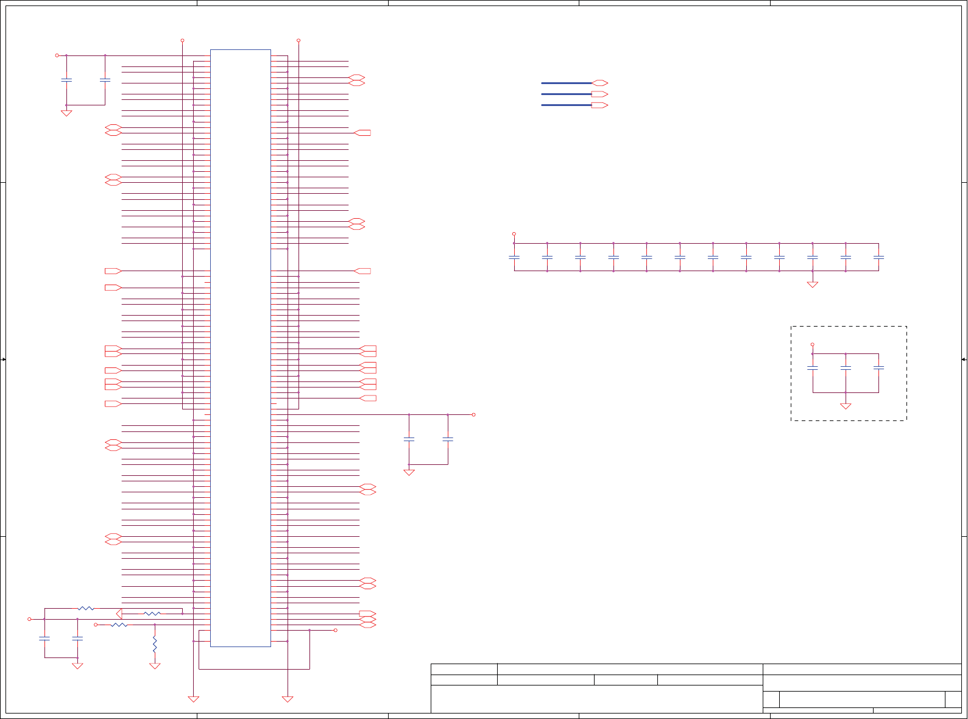
Task: Click the power terminal above the twelve-capacitor row
Action: [514, 233]
